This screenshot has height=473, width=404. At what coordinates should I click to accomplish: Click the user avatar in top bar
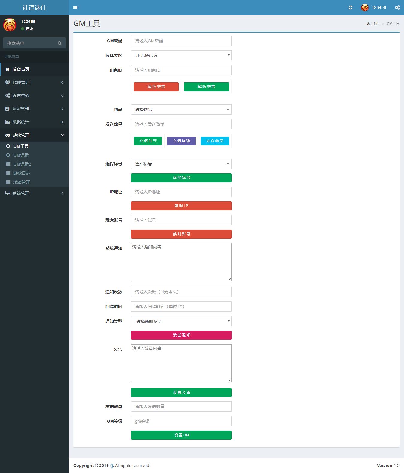click(x=365, y=8)
